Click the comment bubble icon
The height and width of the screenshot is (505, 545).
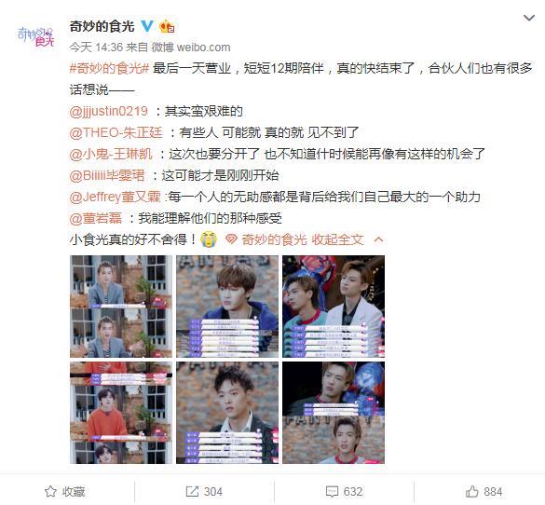click(x=332, y=491)
